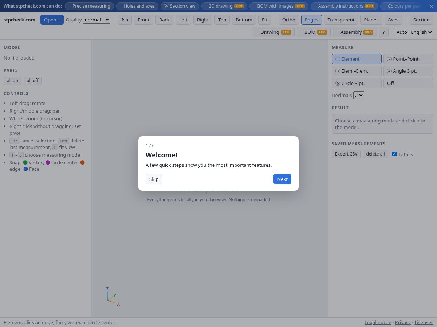
Task: Close the feature banner with the X
Action: click(432, 6)
